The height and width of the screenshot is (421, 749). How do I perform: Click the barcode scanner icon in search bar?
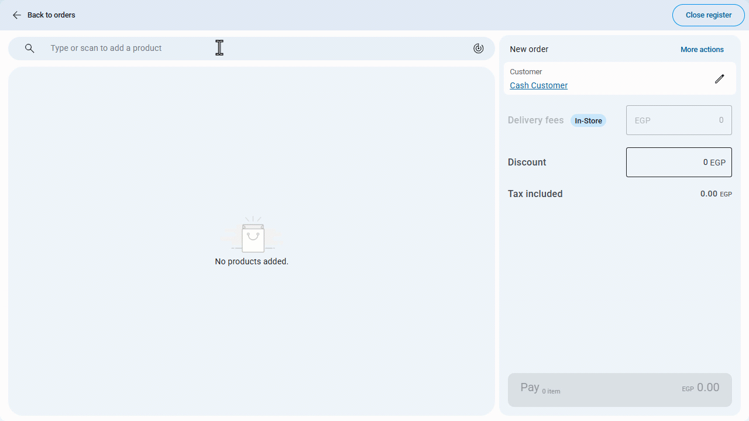[x=479, y=49]
